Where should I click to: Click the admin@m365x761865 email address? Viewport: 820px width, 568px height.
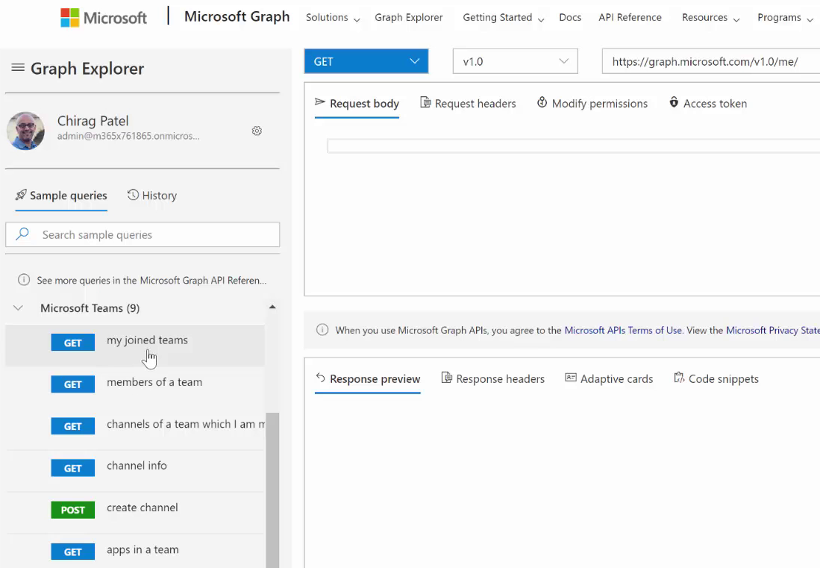coord(128,136)
